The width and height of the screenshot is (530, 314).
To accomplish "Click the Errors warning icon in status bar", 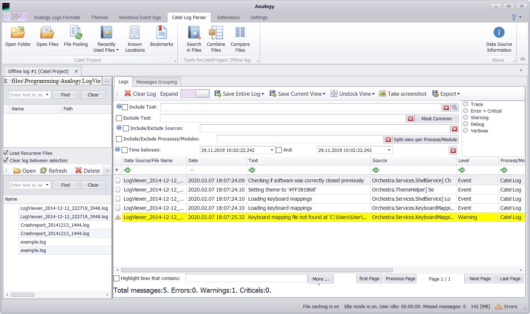I will [x=498, y=306].
